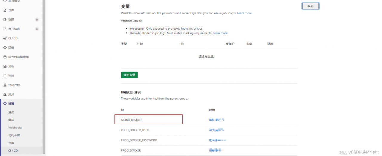The image size is (382, 156).
Task: Open the Wiki sidebar icon
Action: tap(5, 76)
